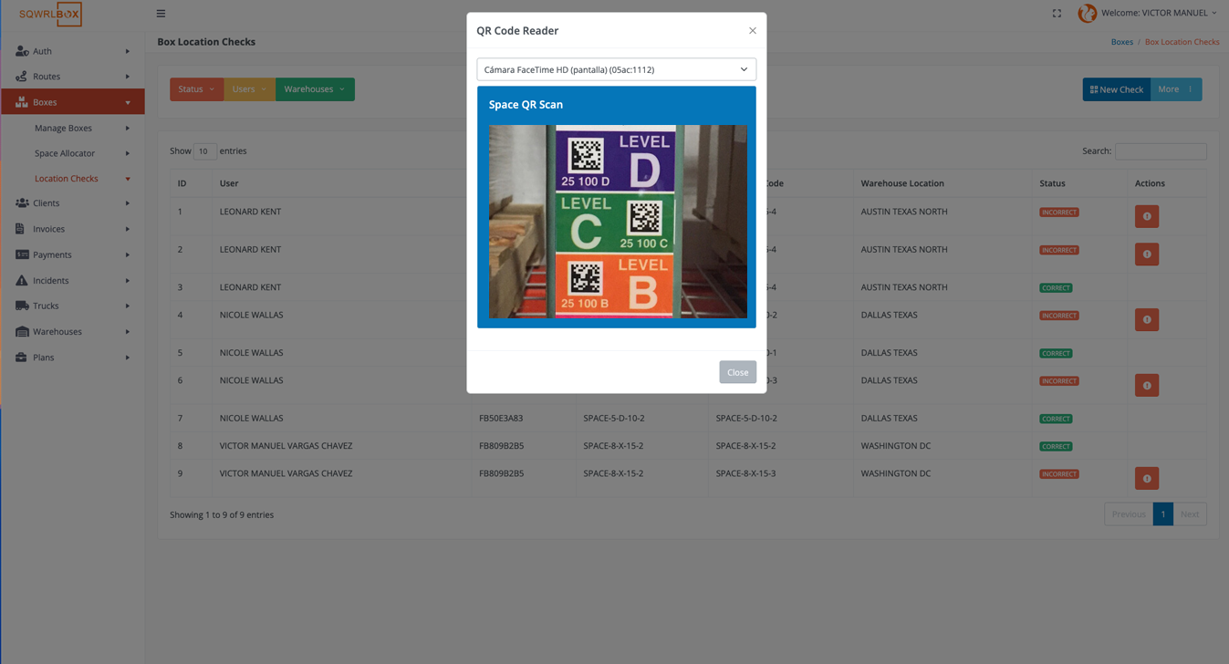This screenshot has width=1229, height=664.
Task: Click the Warehouses icon in sidebar
Action: point(22,332)
